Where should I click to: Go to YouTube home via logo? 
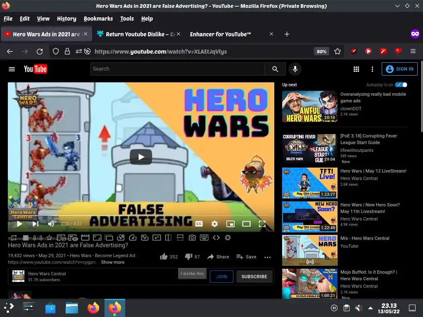pyautogui.click(x=36, y=69)
